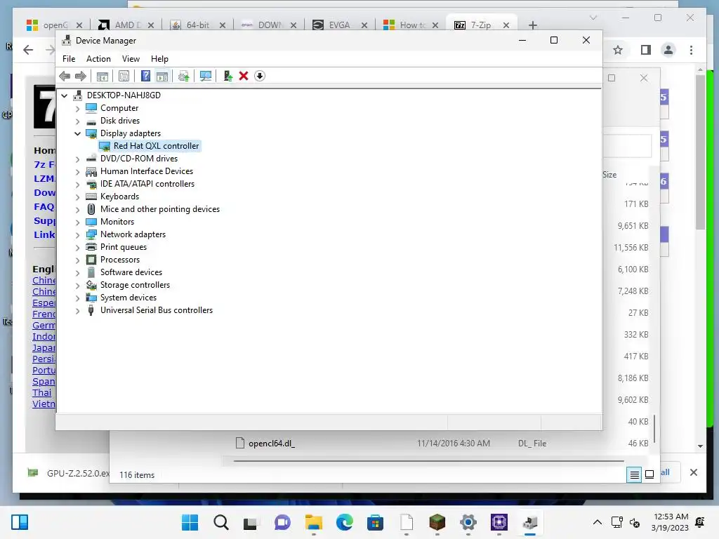Switch to the AMD browser tab
Screen dimensions: 719x539
[x=128, y=25]
